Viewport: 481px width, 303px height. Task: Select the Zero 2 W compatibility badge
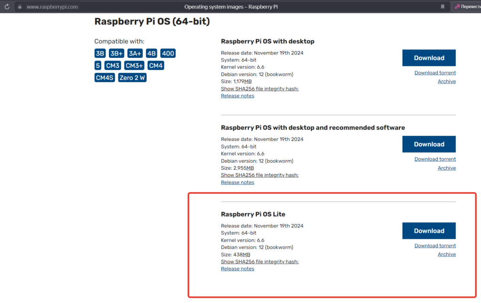[132, 78]
